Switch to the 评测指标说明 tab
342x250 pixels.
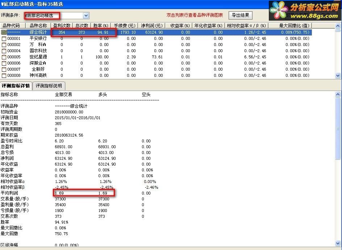(x=49, y=86)
